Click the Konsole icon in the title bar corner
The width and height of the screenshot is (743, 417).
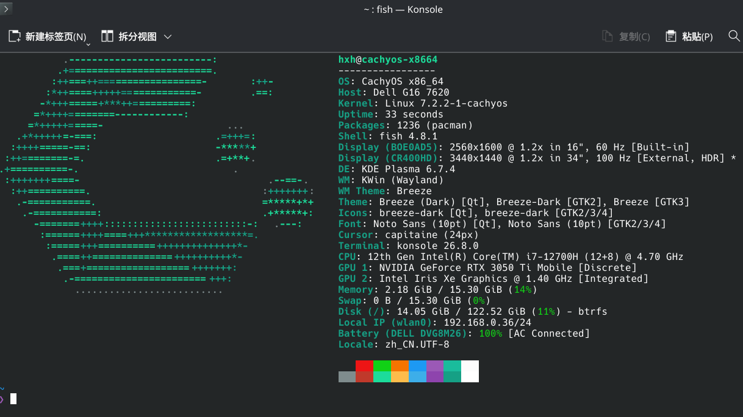click(x=6, y=9)
